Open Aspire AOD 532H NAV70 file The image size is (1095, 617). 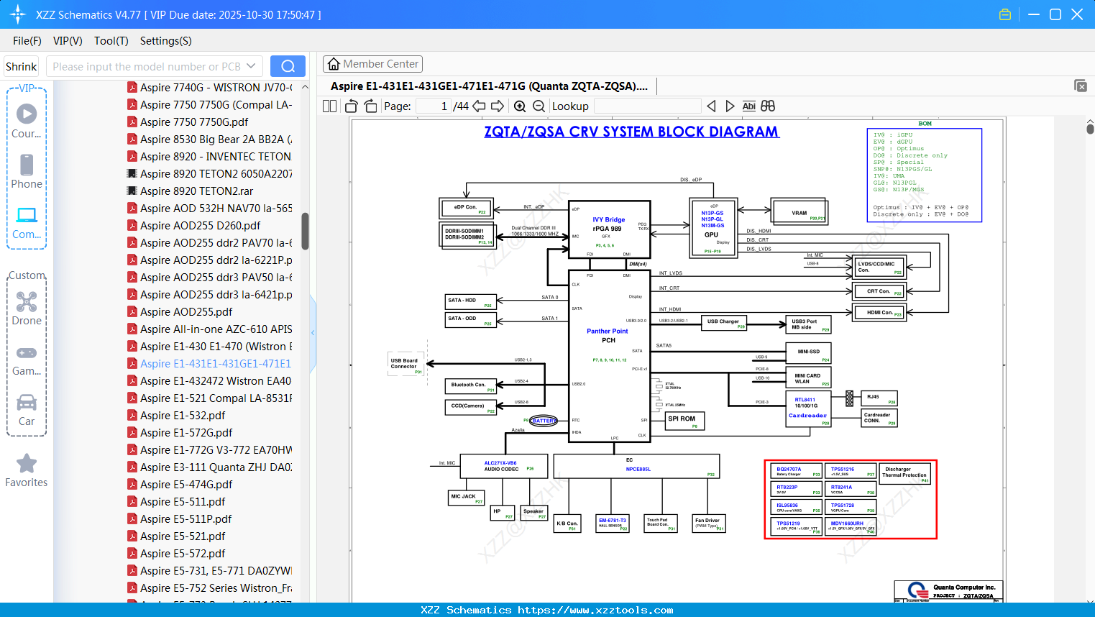tap(210, 208)
